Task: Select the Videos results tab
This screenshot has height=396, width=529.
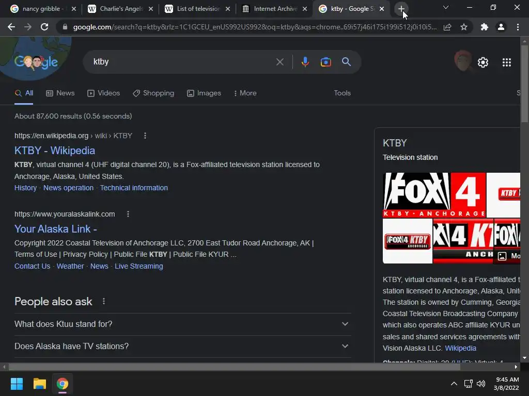Action: click(103, 93)
